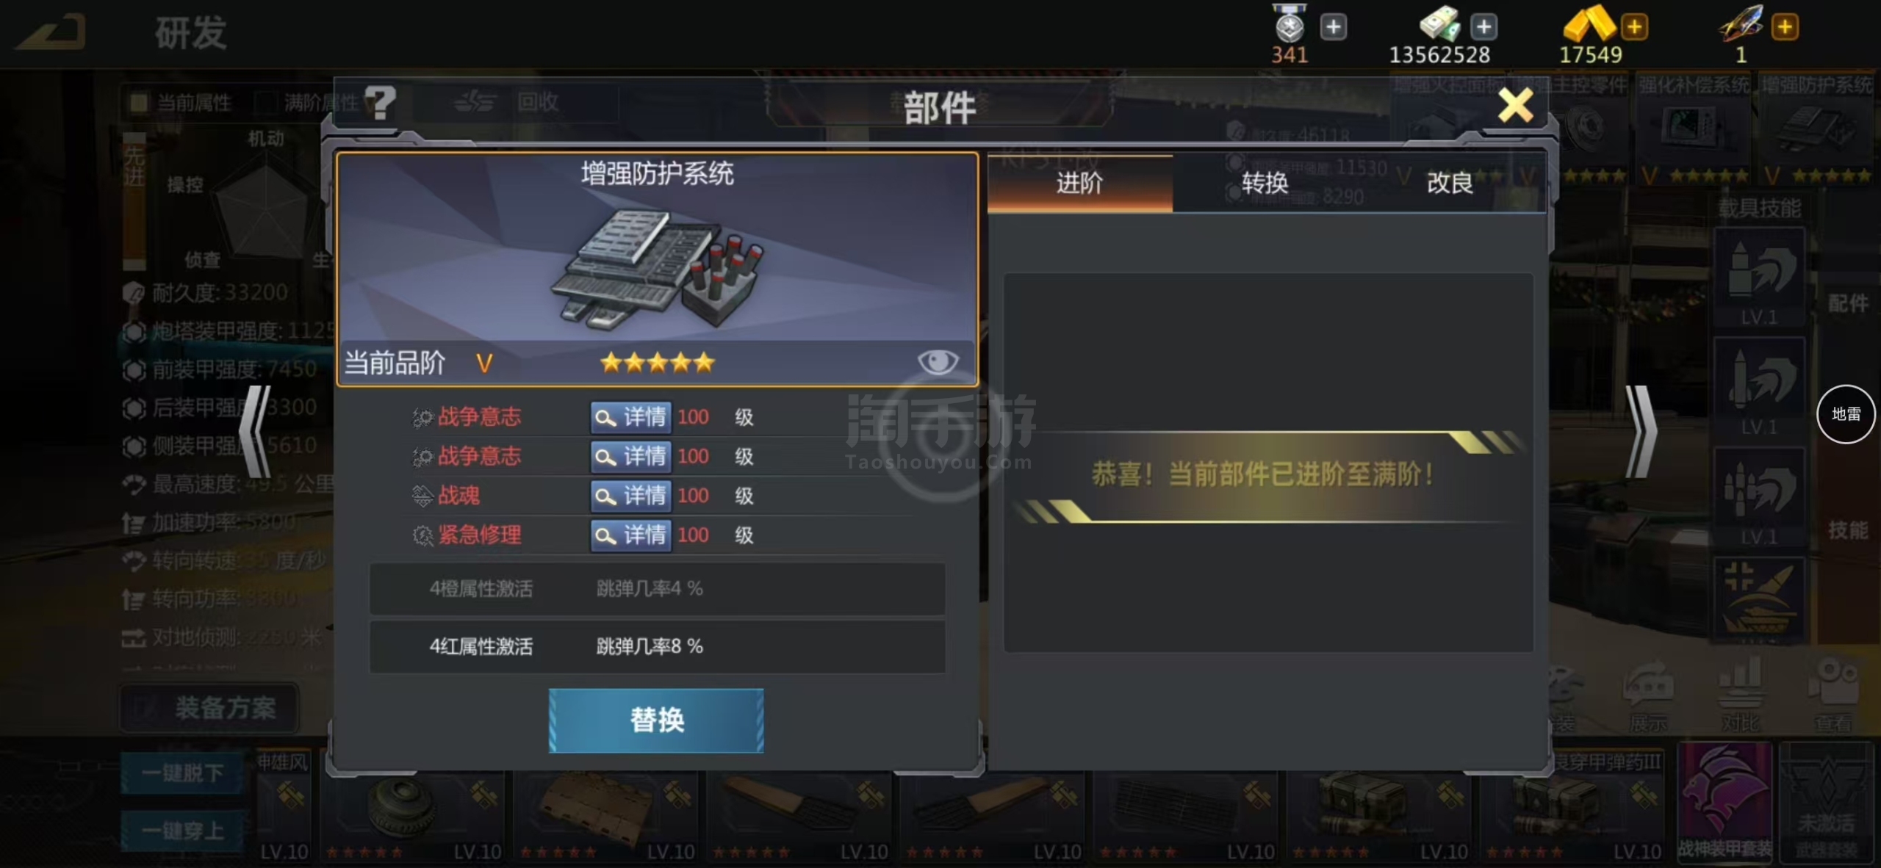1881x868 pixels.
Task: Switch to the 改良 tab
Action: click(x=1450, y=183)
